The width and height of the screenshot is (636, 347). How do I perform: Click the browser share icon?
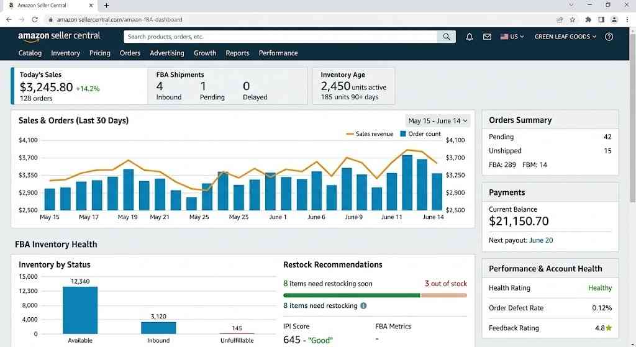[560, 19]
